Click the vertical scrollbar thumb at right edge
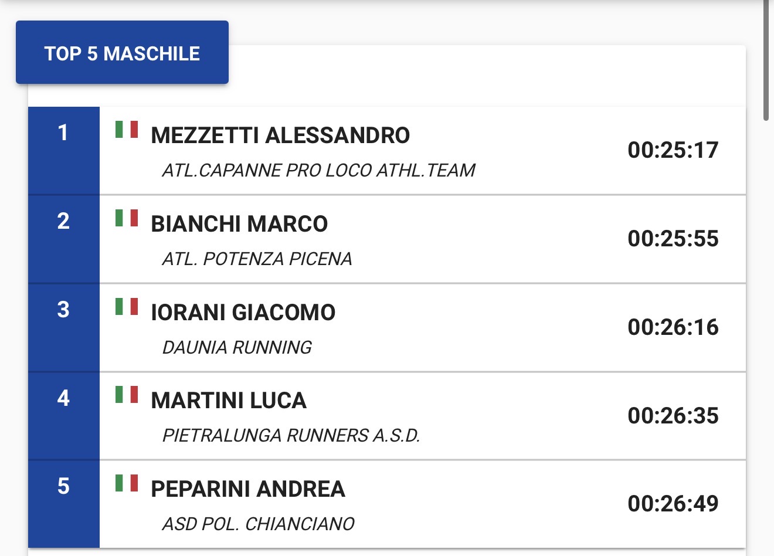Screen dimensions: 774x556 pyautogui.click(x=766, y=59)
